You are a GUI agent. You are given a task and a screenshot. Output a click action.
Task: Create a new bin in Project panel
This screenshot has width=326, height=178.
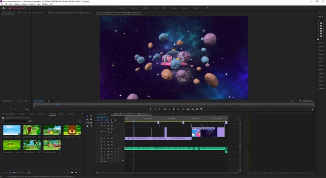(x=72, y=172)
